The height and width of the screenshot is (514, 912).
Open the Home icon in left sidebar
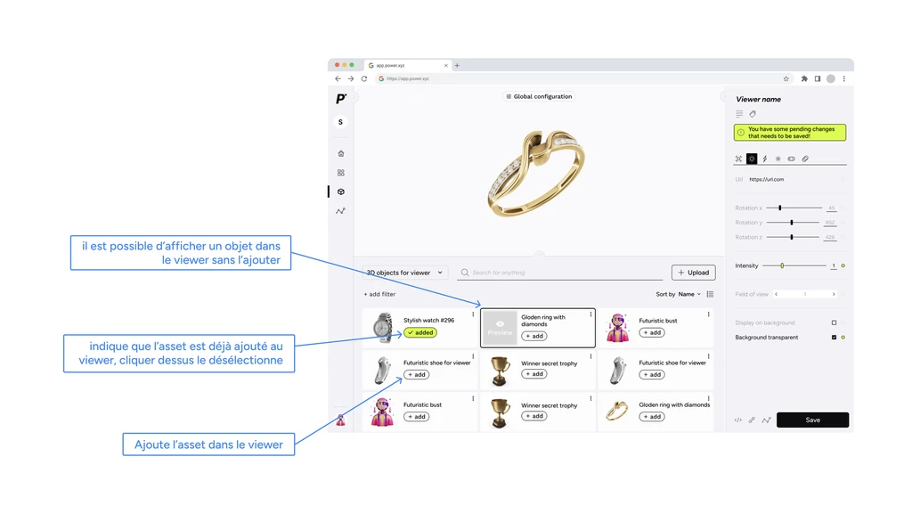pos(340,153)
